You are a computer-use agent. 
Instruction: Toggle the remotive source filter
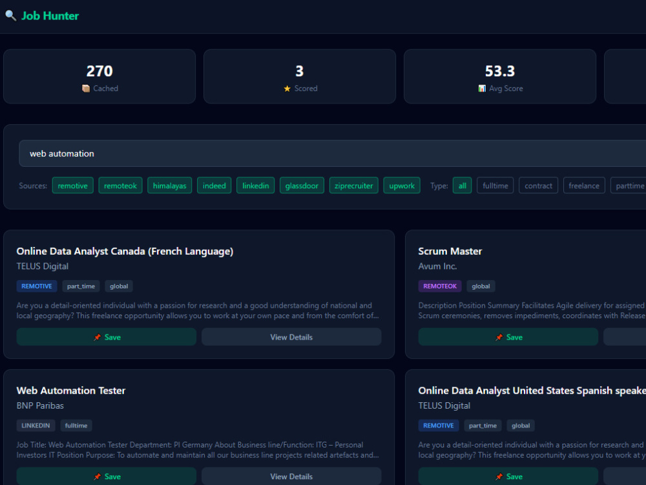[x=72, y=186]
